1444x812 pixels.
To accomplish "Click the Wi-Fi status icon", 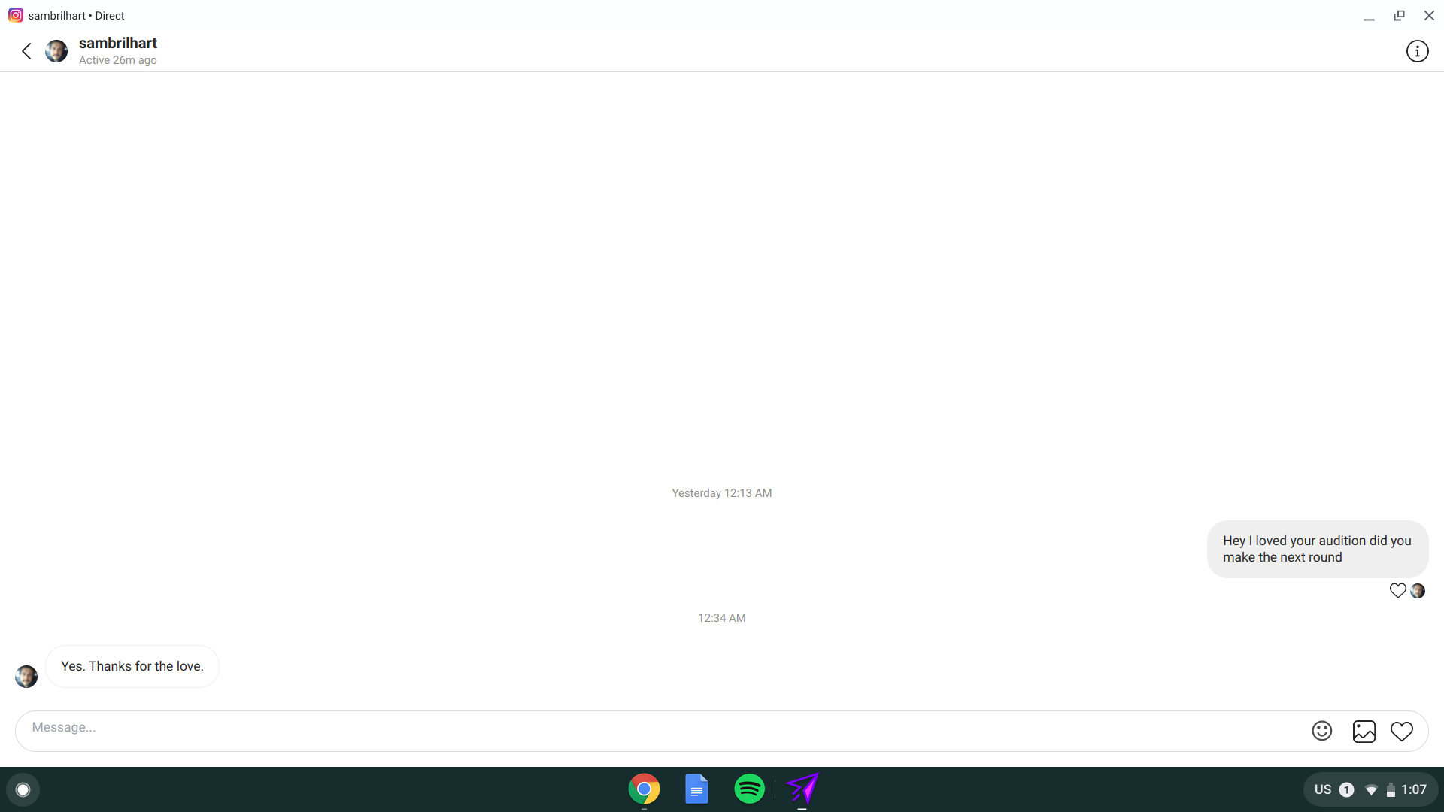I will point(1371,789).
